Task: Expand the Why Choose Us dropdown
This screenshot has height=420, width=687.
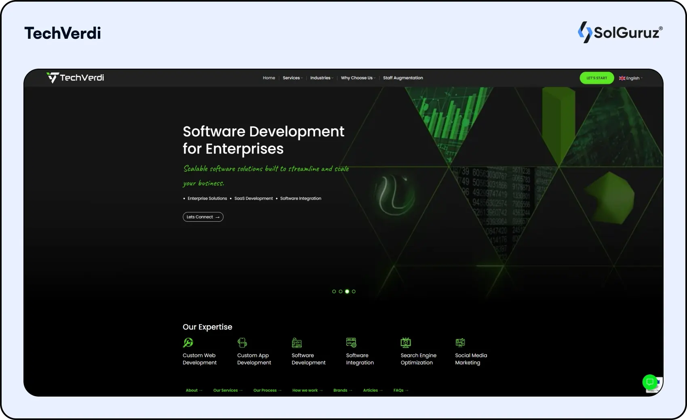Action: coord(358,78)
